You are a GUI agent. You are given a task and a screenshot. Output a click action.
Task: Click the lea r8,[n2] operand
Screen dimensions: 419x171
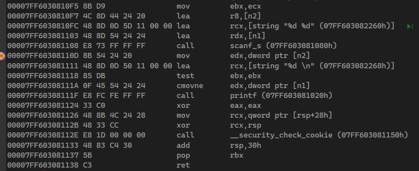click(245, 16)
